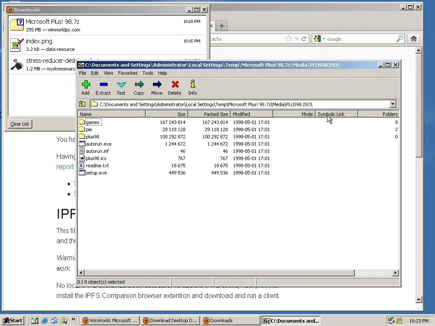
Task: Open the View menu in 7-Zip
Action: tap(108, 73)
